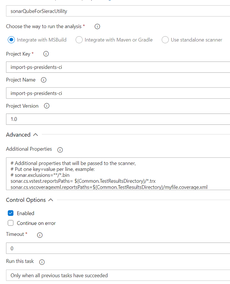The height and width of the screenshot is (284, 230).
Task: Click the 'Run this task' info icon
Action: [x=42, y=262]
